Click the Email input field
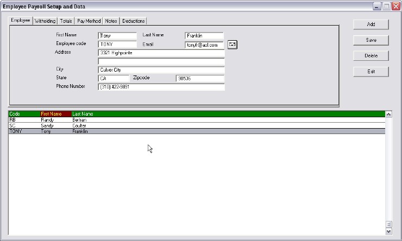The width and height of the screenshot is (402, 241). [204, 45]
